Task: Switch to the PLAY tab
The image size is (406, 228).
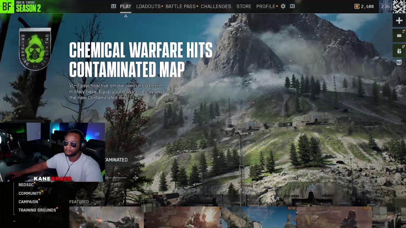Action: [x=126, y=6]
